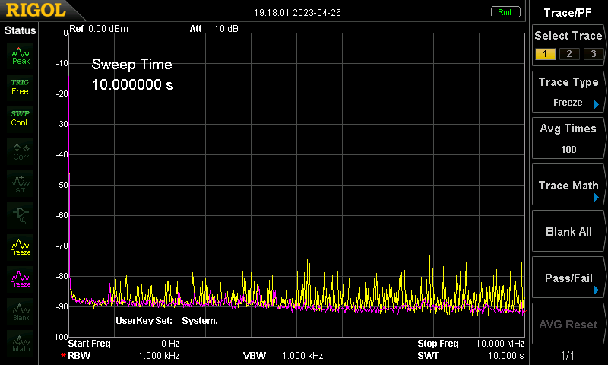Screen dimensions: 608x365
Task: Click the 1/1 page indicator
Action: 568,355
